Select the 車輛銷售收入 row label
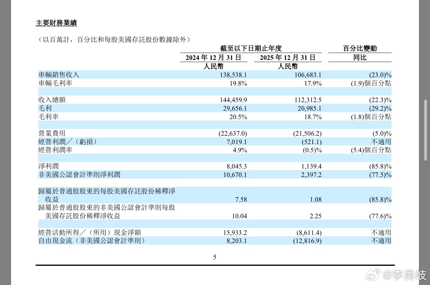 59,75
